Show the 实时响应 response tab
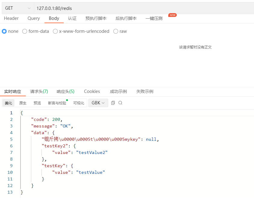 pyautogui.click(x=13, y=92)
